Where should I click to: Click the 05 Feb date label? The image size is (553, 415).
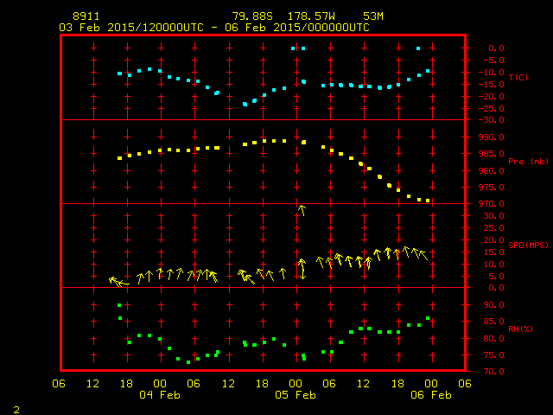point(296,395)
